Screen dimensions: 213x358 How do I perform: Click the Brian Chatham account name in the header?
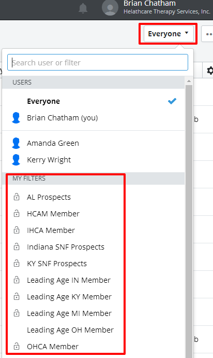[149, 4]
